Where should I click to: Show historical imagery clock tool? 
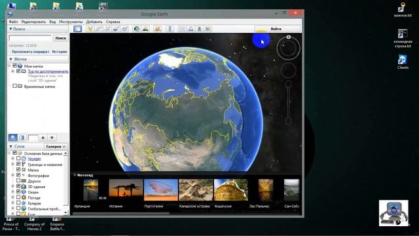click(x=137, y=29)
